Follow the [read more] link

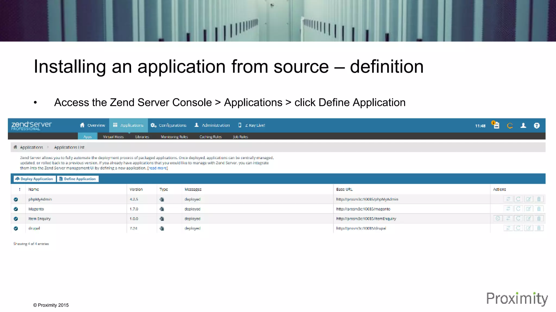tap(157, 168)
